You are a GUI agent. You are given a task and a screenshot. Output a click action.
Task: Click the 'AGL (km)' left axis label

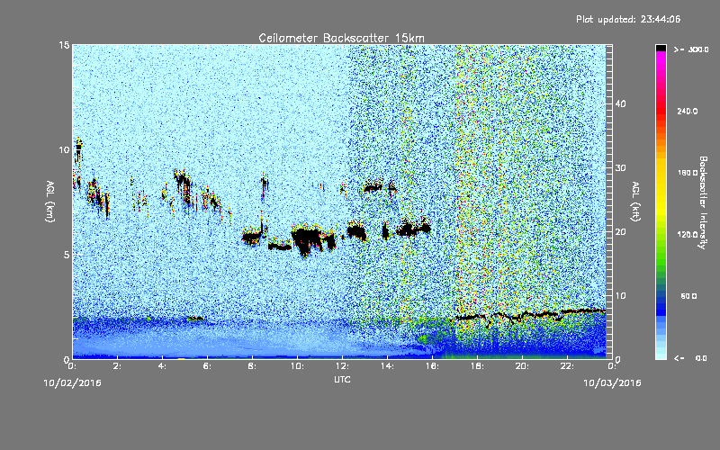50,202
